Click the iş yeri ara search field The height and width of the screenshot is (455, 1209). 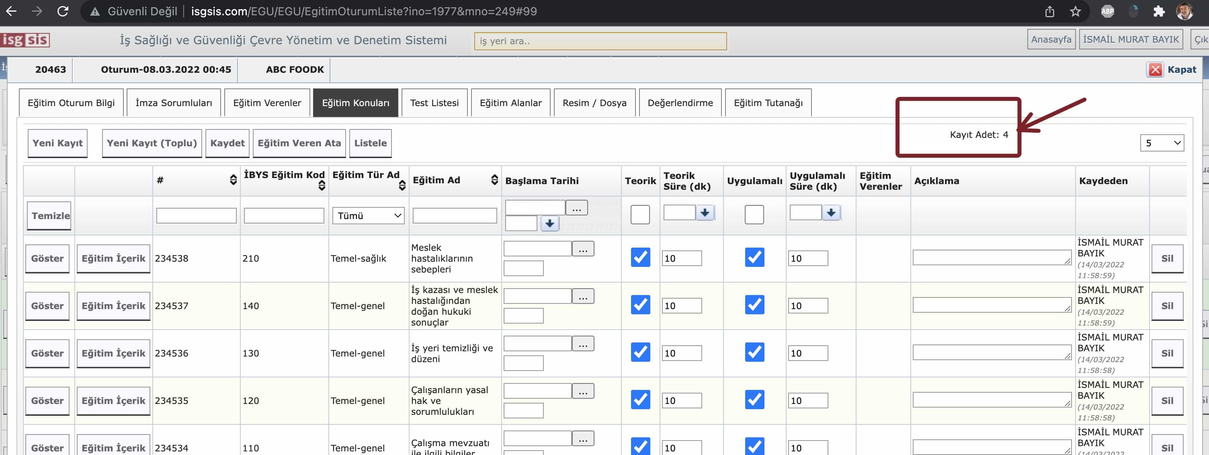(x=600, y=41)
